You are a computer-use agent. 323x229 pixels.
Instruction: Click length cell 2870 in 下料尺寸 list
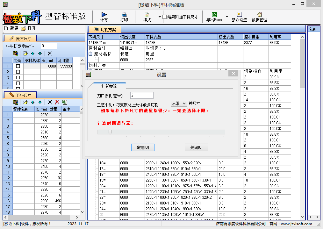click(42, 115)
